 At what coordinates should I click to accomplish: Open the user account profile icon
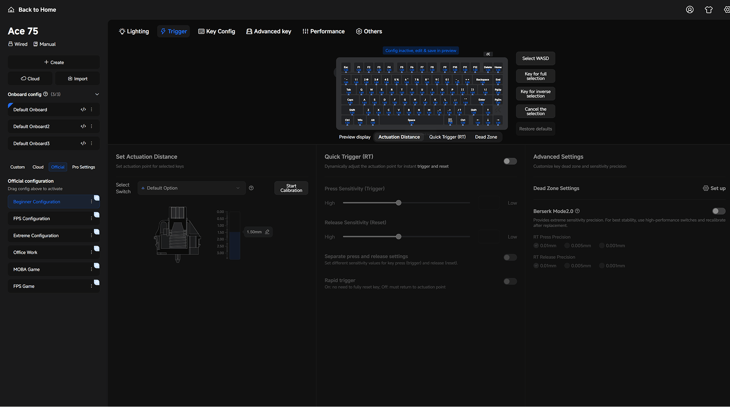(x=690, y=9)
